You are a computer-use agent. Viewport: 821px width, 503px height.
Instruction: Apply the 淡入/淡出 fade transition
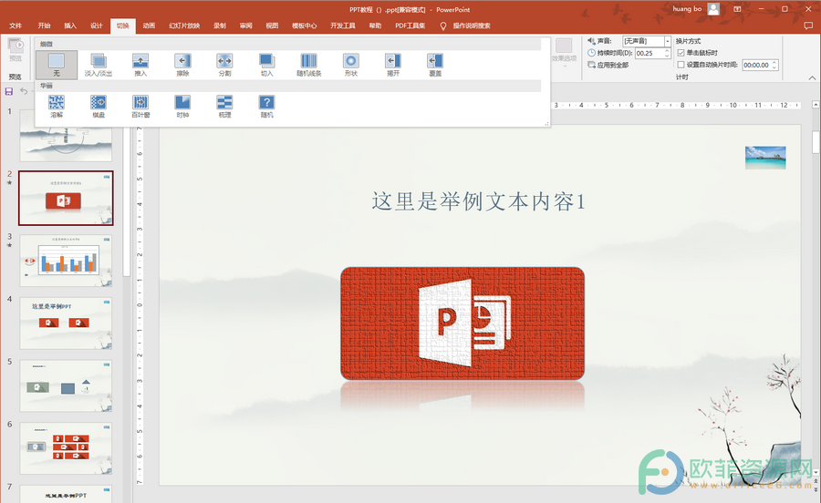pyautogui.click(x=99, y=65)
